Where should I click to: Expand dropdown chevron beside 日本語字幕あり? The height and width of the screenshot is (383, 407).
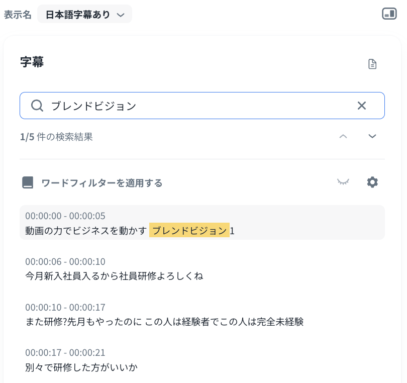(x=121, y=15)
